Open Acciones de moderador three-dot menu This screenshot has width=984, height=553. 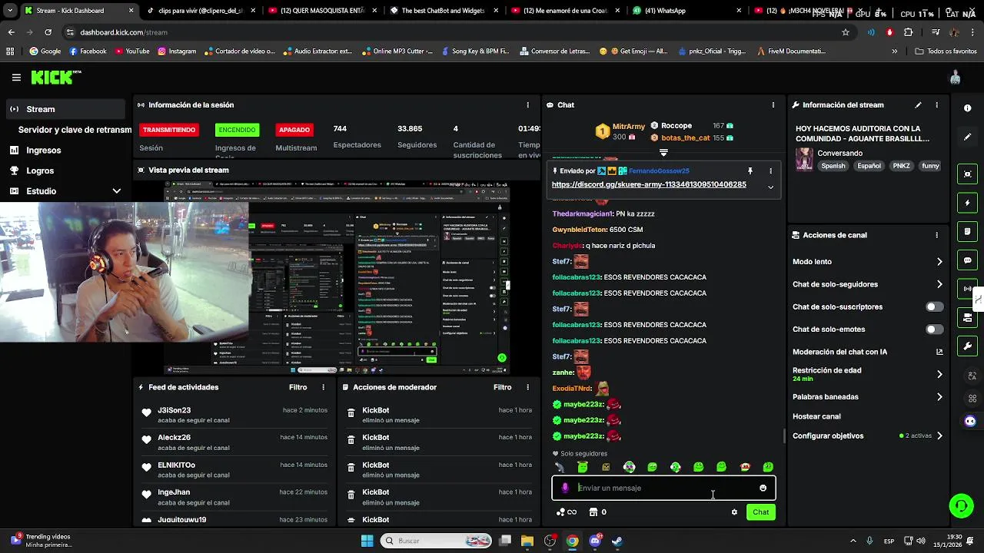(527, 387)
